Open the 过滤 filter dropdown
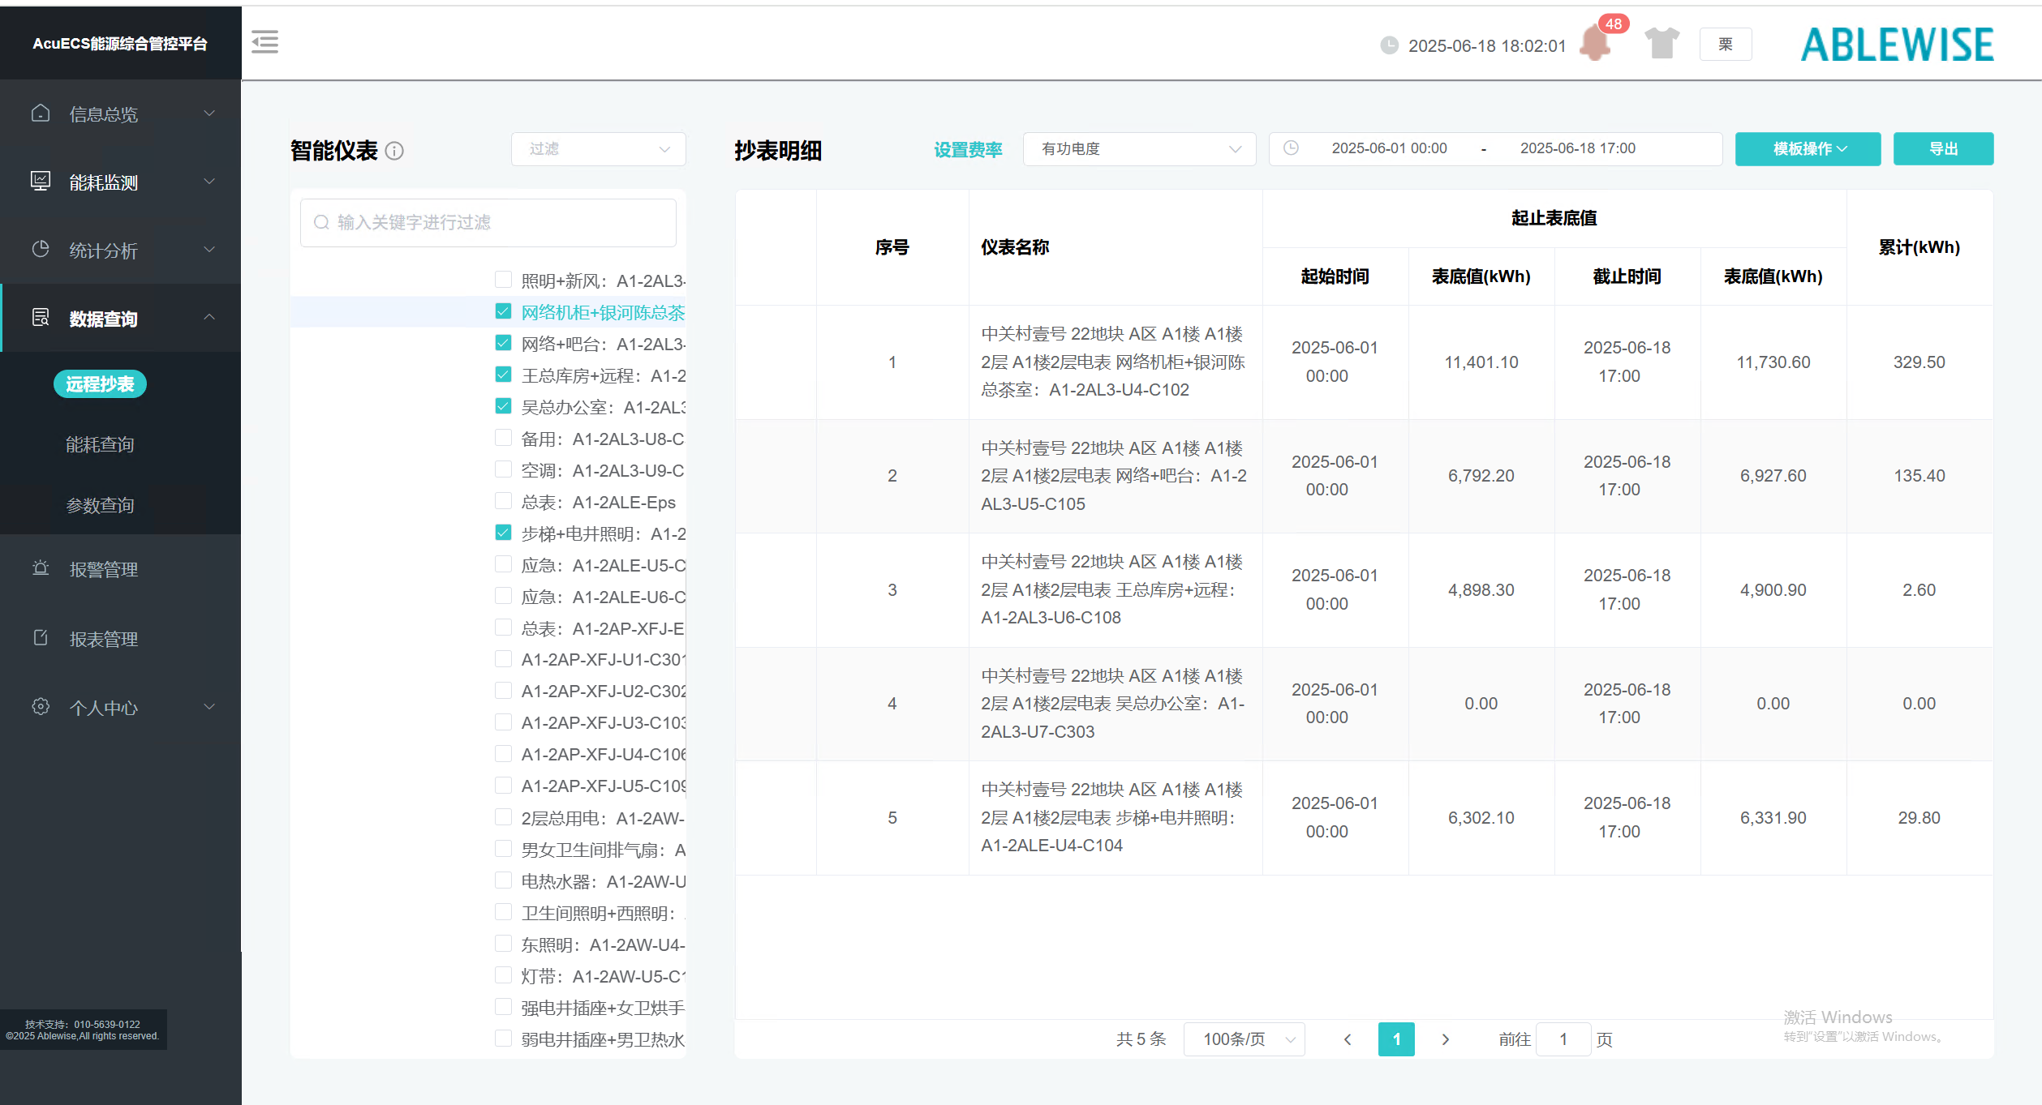Screen dimensions: 2042x1105 tap(598, 149)
